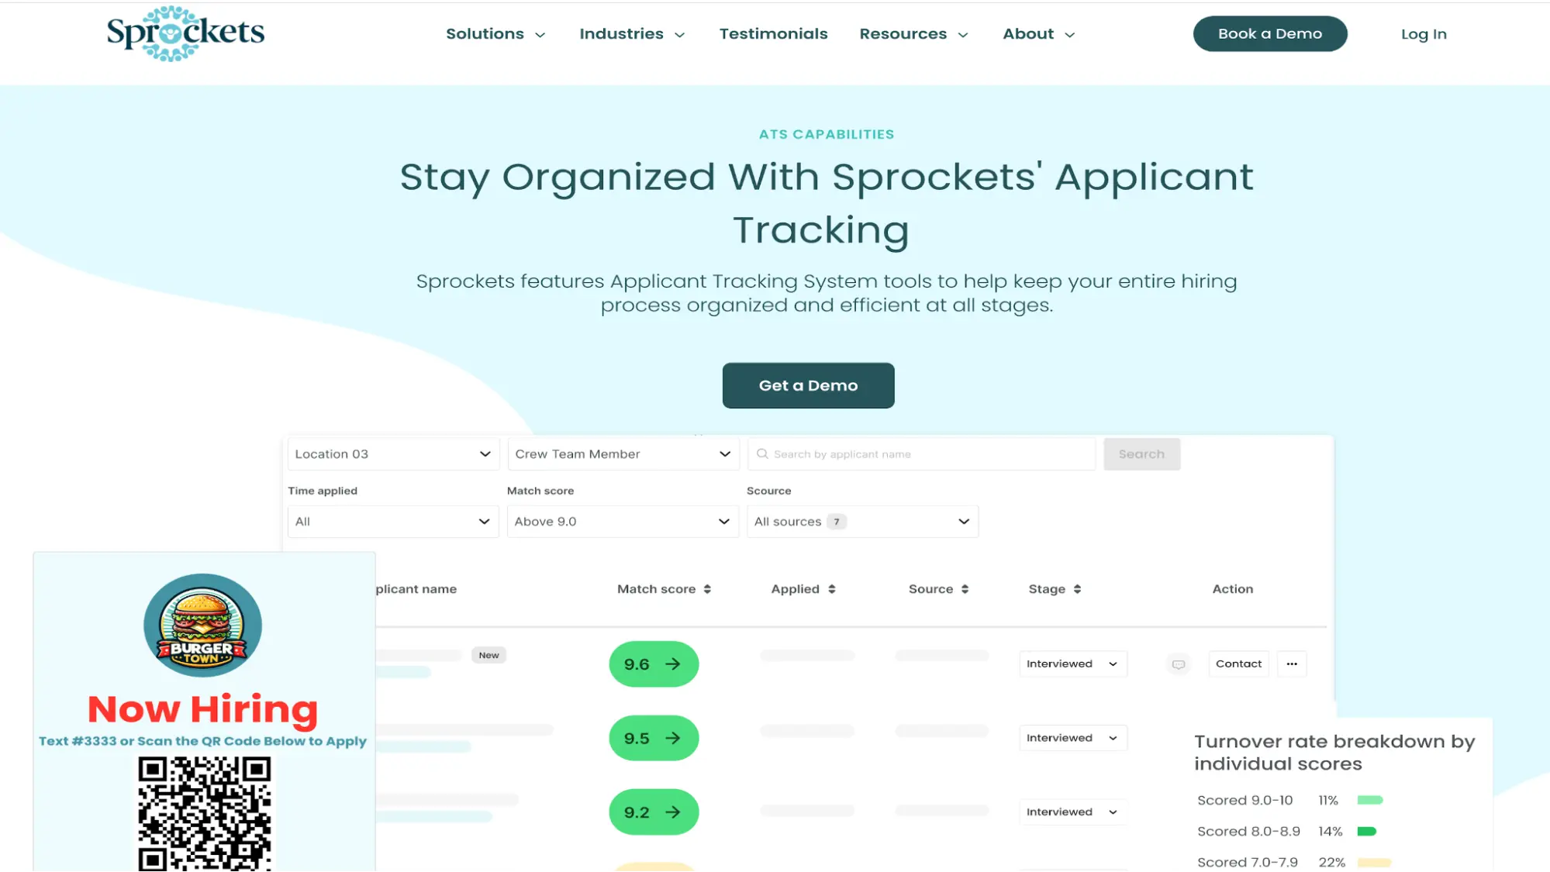The image size is (1550, 872).
Task: Open the 9.6 match score badge
Action: pyautogui.click(x=653, y=664)
